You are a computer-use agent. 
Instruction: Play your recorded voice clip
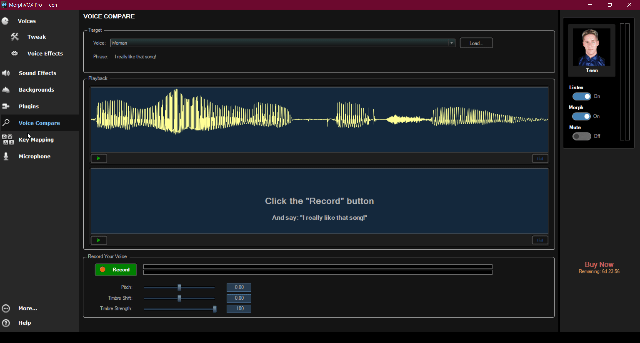(99, 240)
